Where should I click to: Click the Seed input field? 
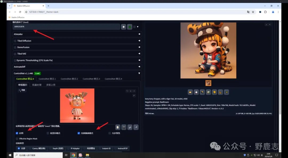66,27
